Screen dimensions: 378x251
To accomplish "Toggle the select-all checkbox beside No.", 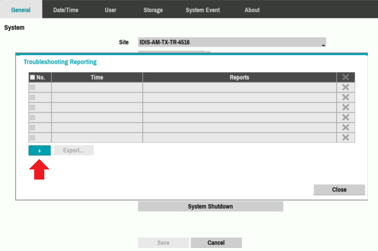I will point(32,77).
